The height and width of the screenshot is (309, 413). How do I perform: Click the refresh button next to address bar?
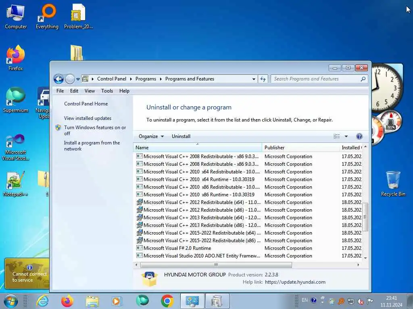pos(263,79)
